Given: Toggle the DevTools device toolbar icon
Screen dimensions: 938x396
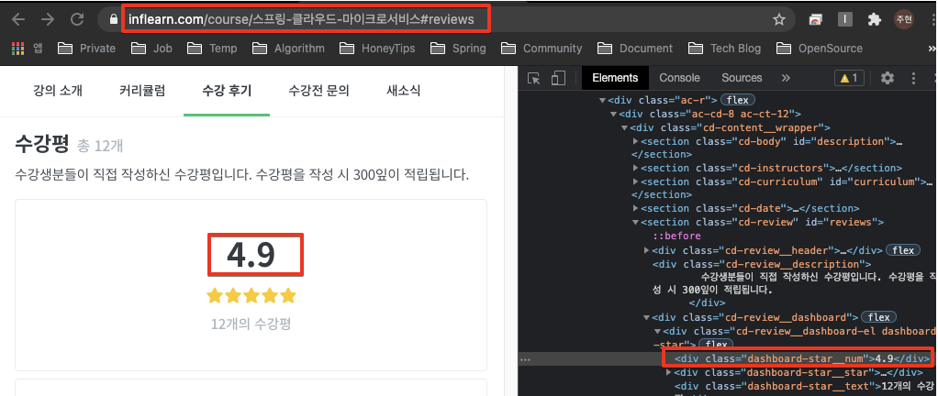Looking at the screenshot, I should click(x=558, y=78).
